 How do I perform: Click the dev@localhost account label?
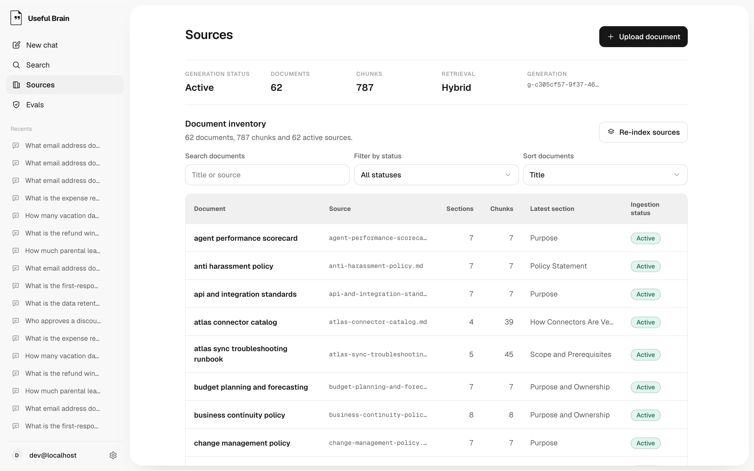53,455
